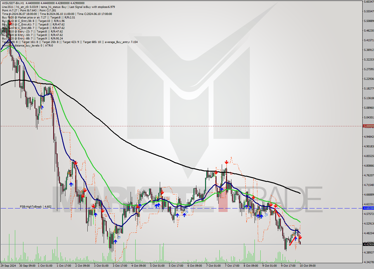Click the 5 Oct 01:00 time label

(158, 266)
